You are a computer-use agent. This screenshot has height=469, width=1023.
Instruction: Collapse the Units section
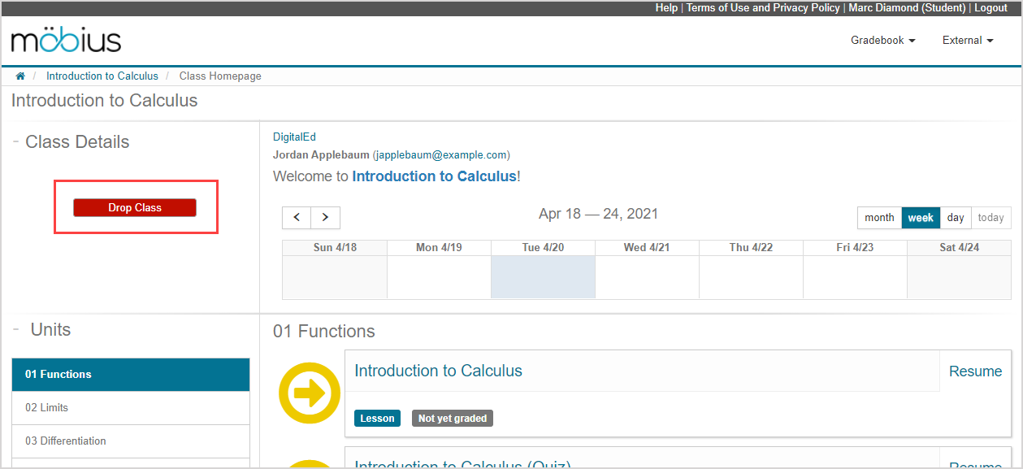(x=16, y=329)
